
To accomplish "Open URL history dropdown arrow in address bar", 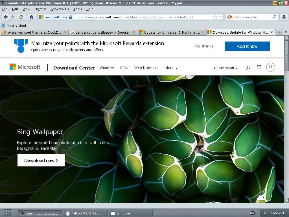I will click(x=221, y=17).
